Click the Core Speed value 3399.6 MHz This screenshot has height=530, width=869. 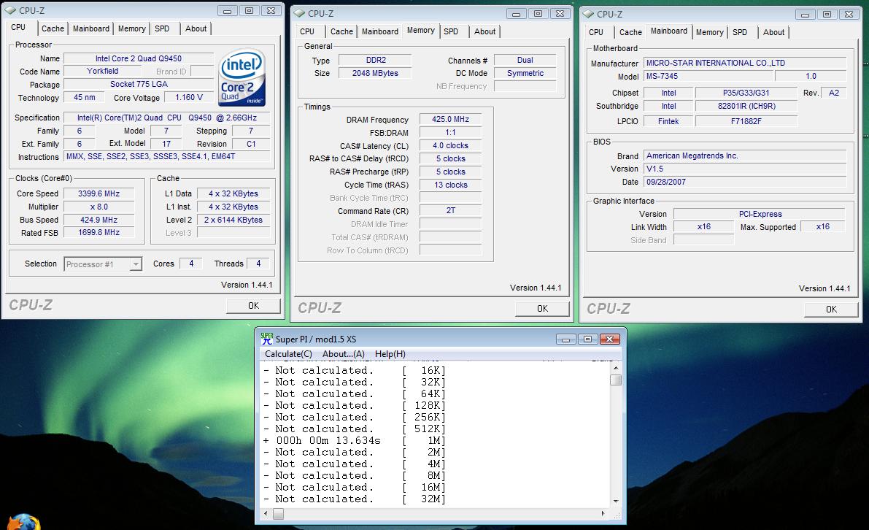coord(99,193)
